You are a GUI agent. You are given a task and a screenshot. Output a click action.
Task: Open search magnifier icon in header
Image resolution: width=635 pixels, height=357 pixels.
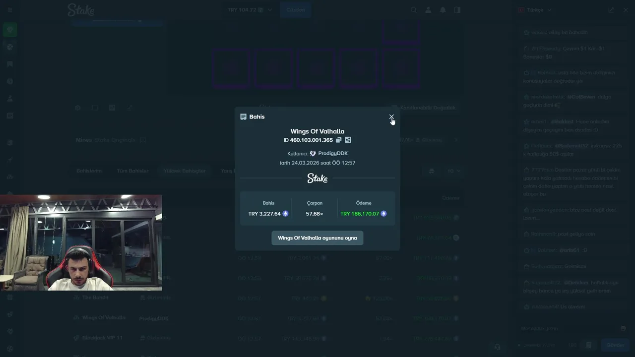[414, 10]
